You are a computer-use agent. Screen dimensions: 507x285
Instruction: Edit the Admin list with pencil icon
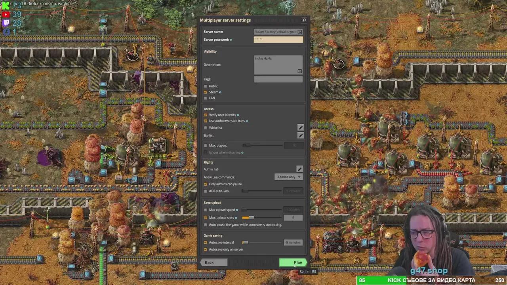click(300, 169)
